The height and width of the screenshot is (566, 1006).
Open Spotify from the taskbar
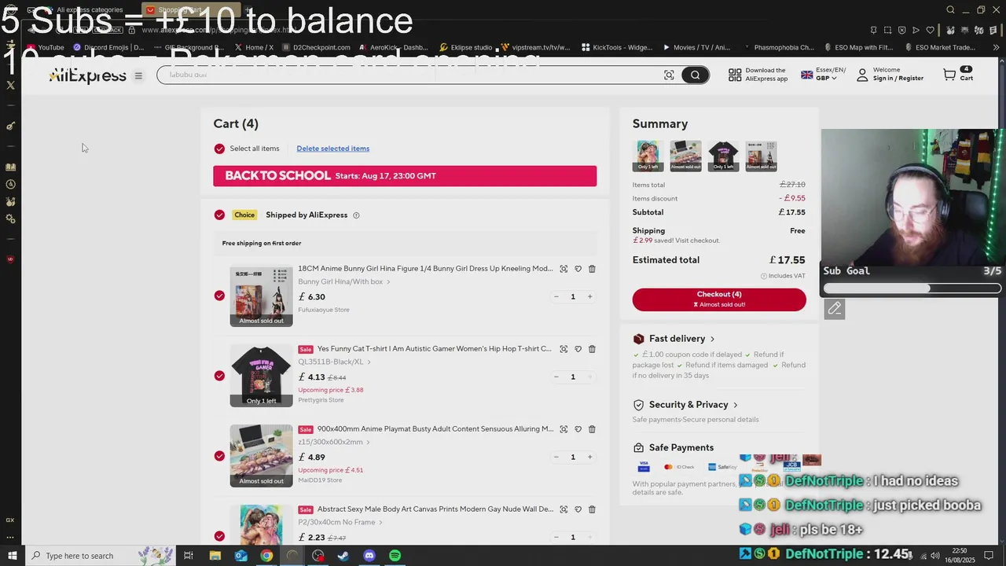click(x=395, y=556)
